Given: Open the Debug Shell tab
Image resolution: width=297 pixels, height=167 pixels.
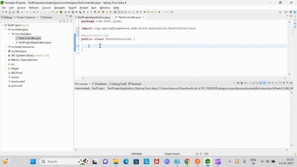Looking at the screenshot, I should click(x=117, y=83).
